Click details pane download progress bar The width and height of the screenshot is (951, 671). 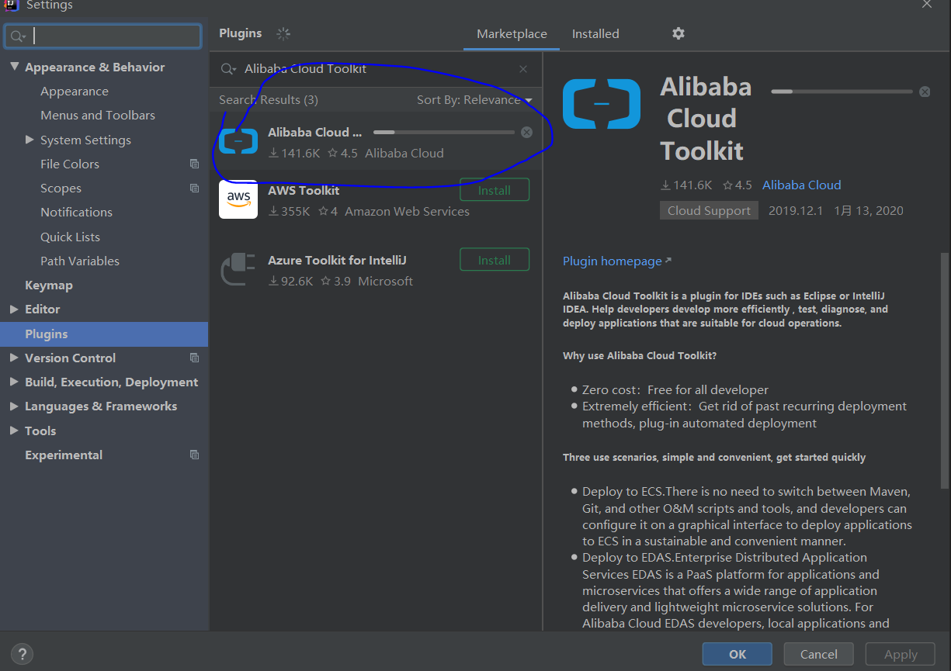point(842,92)
